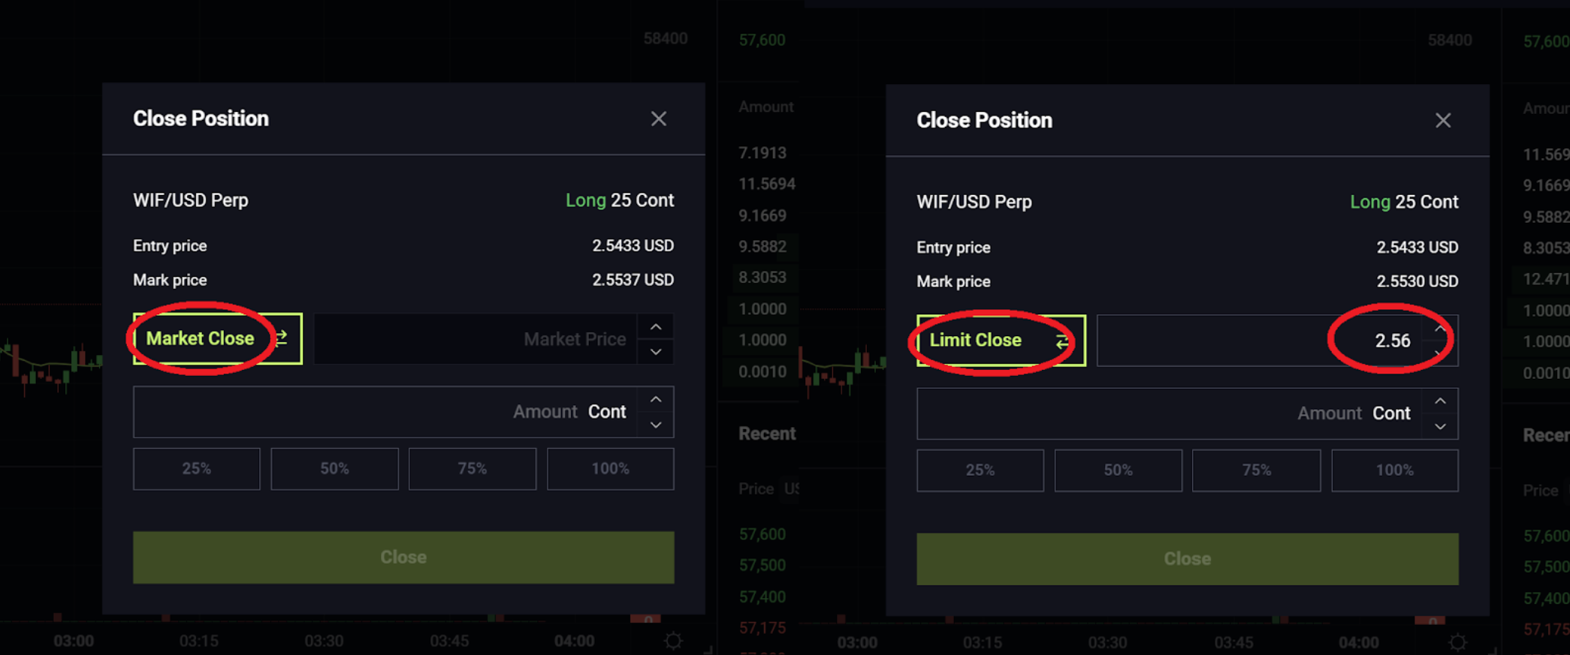
Task: Increase amount with up arrow in left dialog
Action: coord(656,399)
